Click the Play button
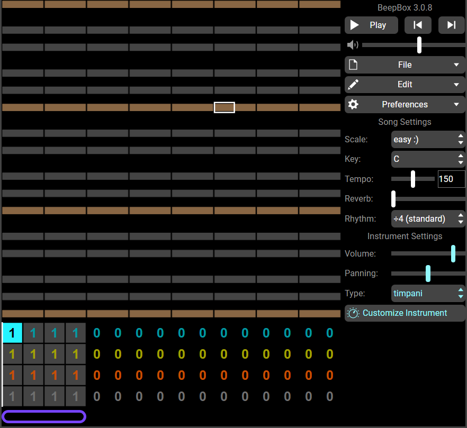The image size is (467, 428). [x=371, y=25]
